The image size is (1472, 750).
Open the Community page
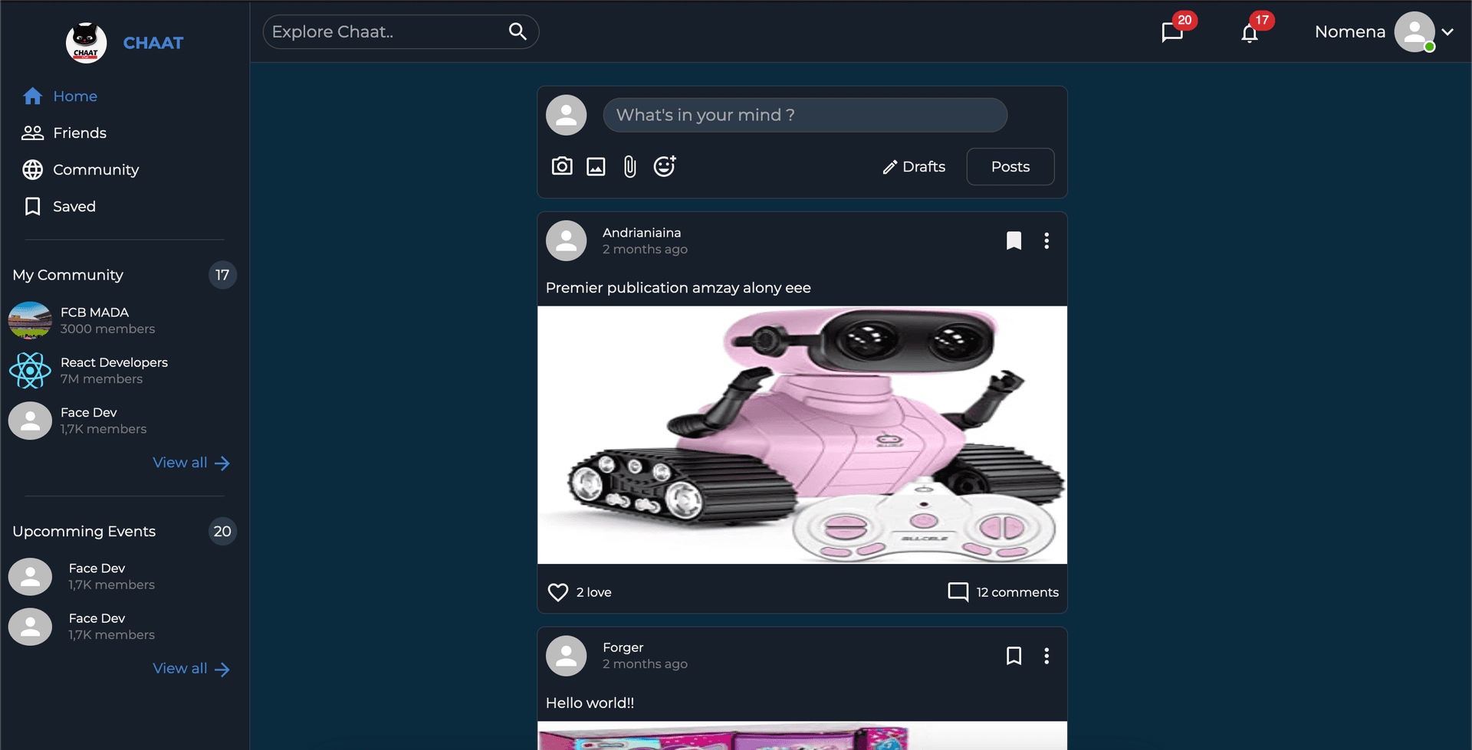[x=80, y=169]
